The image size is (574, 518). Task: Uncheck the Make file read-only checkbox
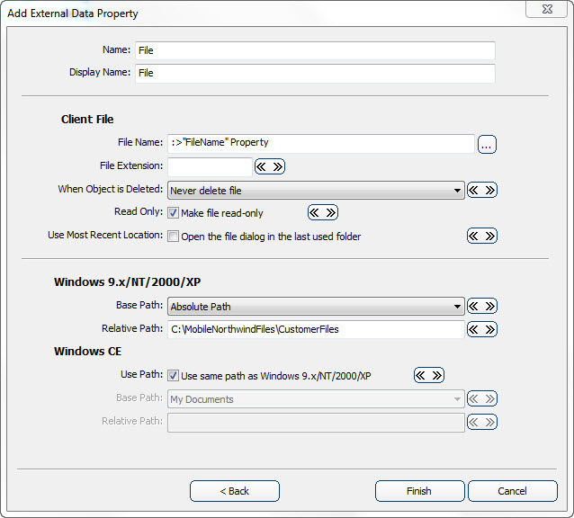pyautogui.click(x=174, y=213)
